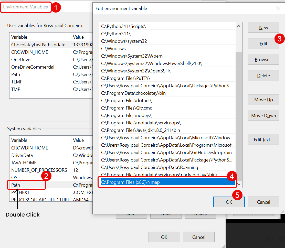Viewport: 285px width, 248px height.
Task: Select Path under System variables
Action: 16,185
